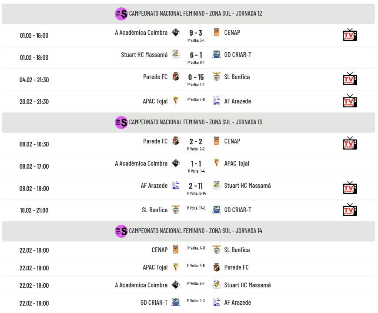Select the Jornada 13 header bar

(188, 123)
